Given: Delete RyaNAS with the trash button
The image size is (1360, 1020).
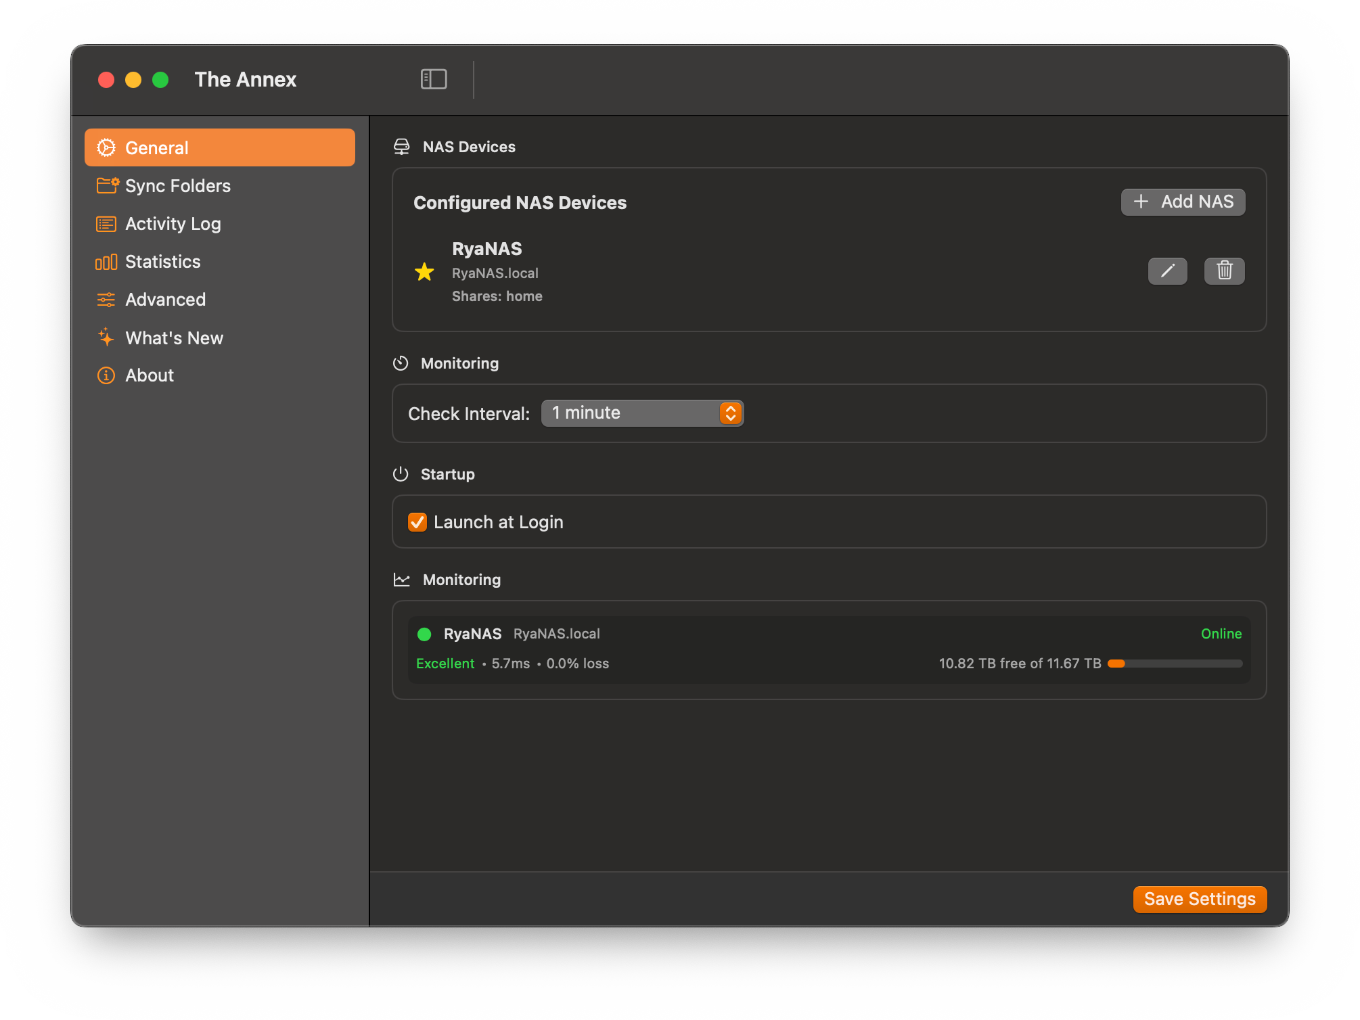Looking at the screenshot, I should click(x=1225, y=271).
